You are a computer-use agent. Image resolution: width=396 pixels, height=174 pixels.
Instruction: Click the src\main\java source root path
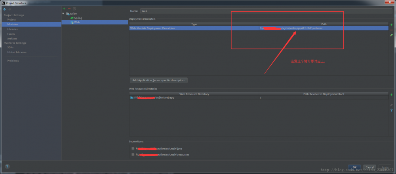pyautogui.click(x=159, y=149)
